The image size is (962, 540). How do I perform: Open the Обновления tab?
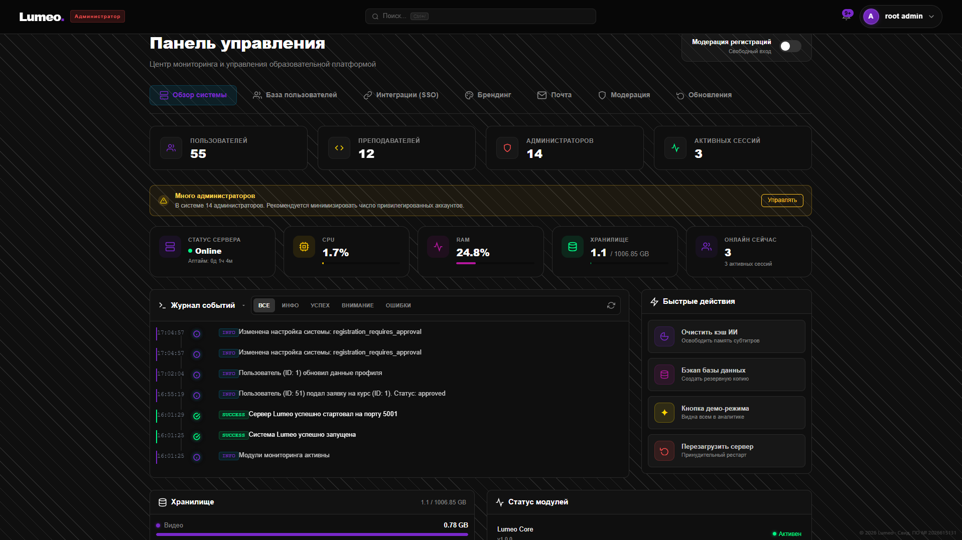[x=704, y=95]
